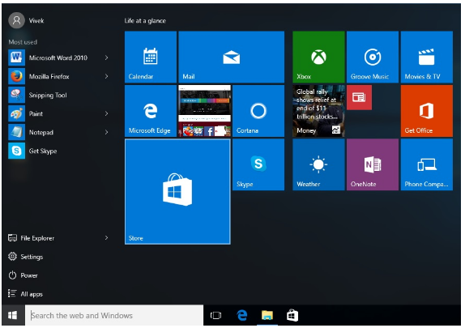Show All apps list

click(x=25, y=294)
